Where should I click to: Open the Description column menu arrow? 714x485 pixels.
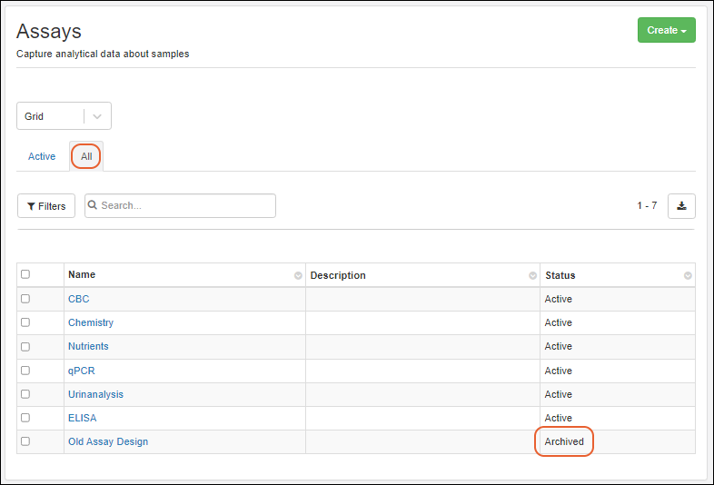coord(532,276)
